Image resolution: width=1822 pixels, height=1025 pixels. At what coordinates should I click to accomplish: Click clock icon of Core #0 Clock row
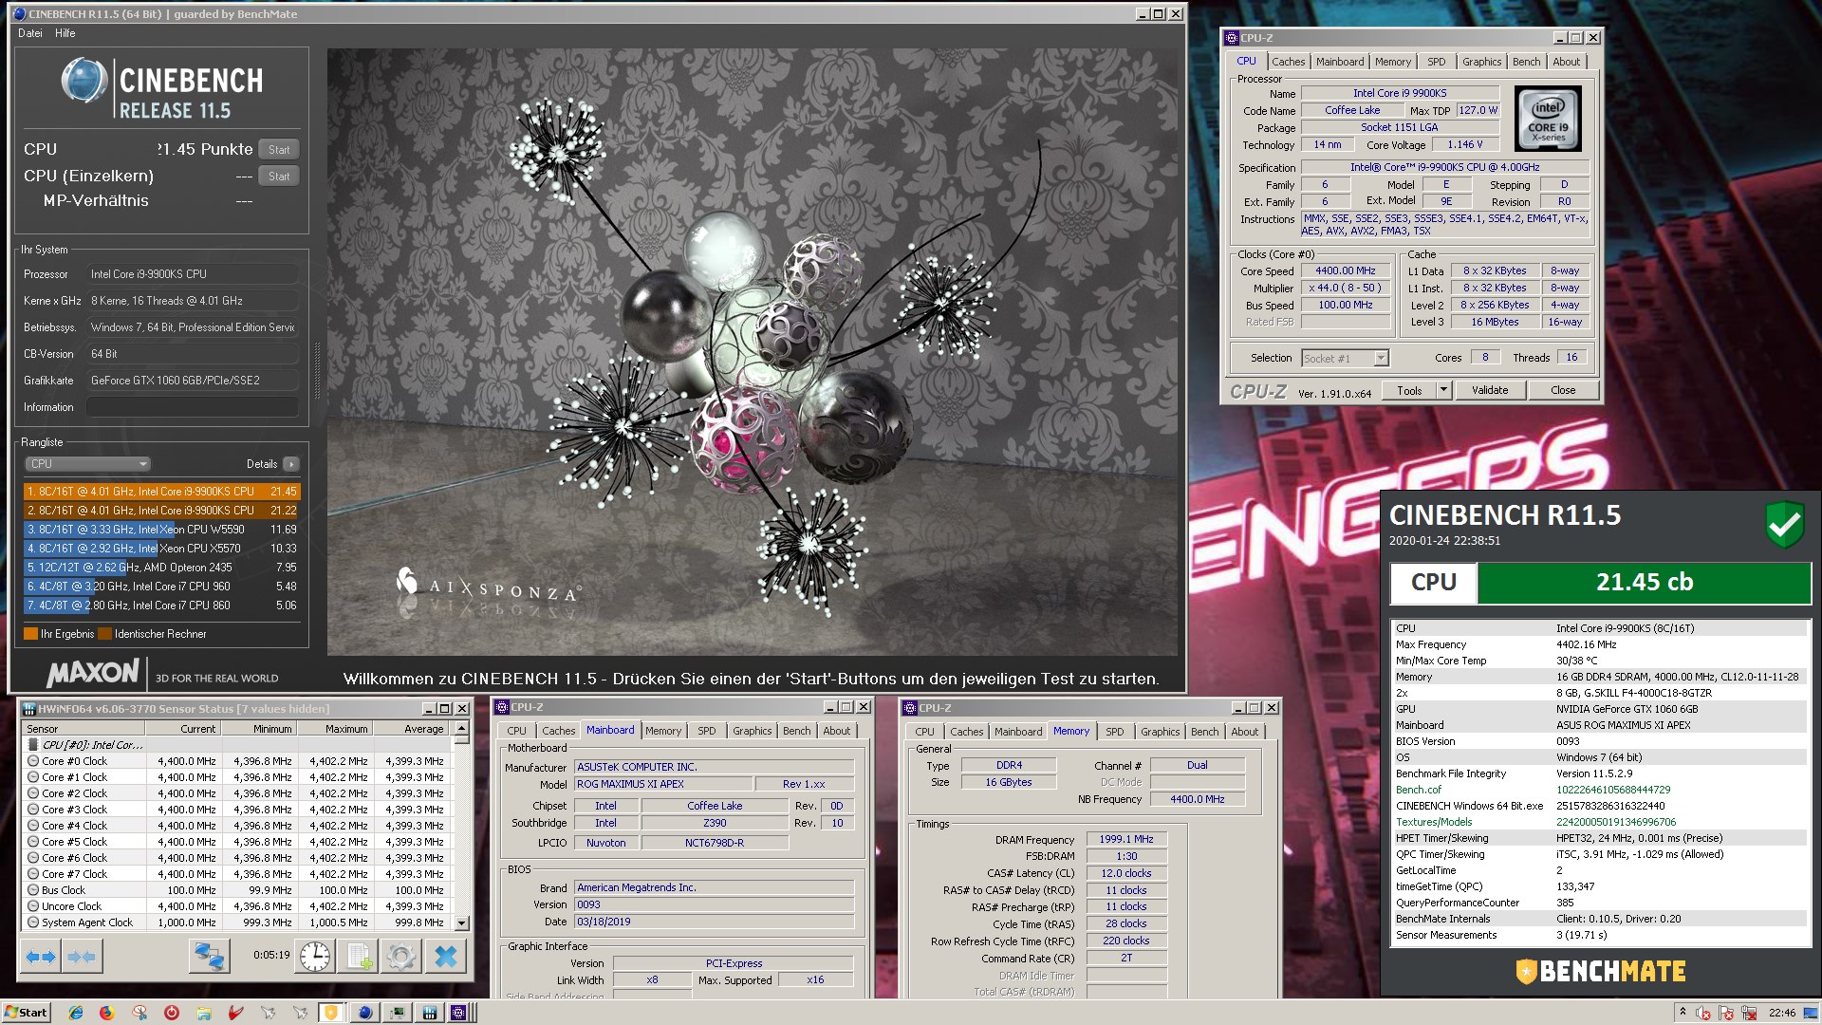[33, 761]
